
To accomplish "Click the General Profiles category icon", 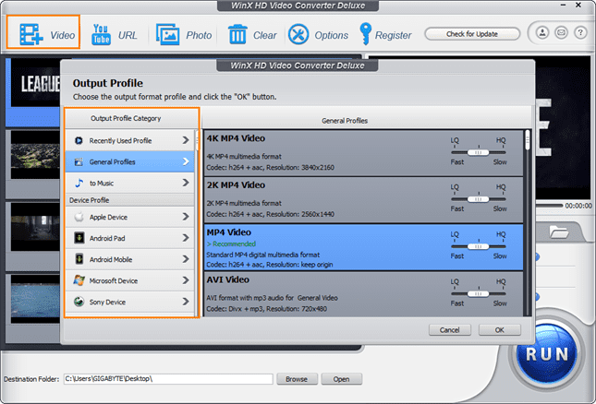I will [79, 162].
